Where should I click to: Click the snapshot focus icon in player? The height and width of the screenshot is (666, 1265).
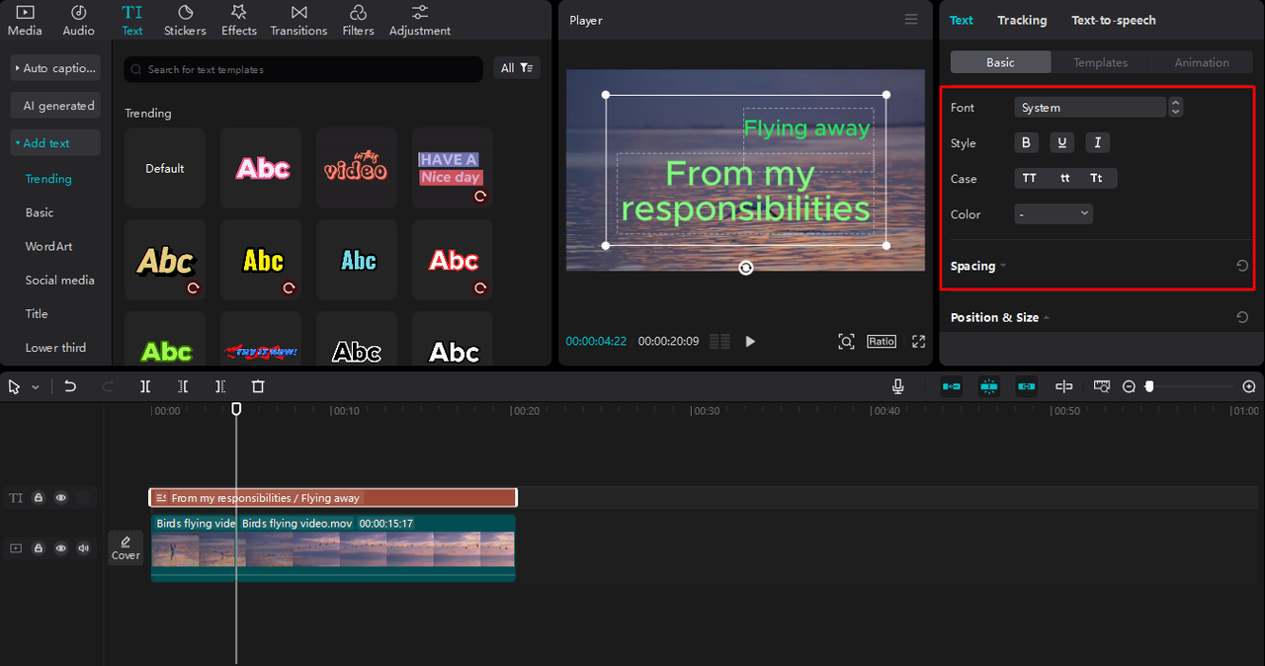846,341
